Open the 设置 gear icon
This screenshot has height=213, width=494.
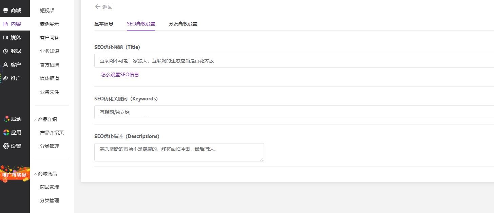coord(6,146)
